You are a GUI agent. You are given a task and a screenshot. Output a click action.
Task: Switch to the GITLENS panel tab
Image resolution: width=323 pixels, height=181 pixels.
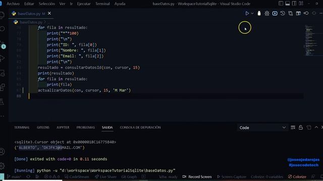pyautogui.click(x=43, y=127)
